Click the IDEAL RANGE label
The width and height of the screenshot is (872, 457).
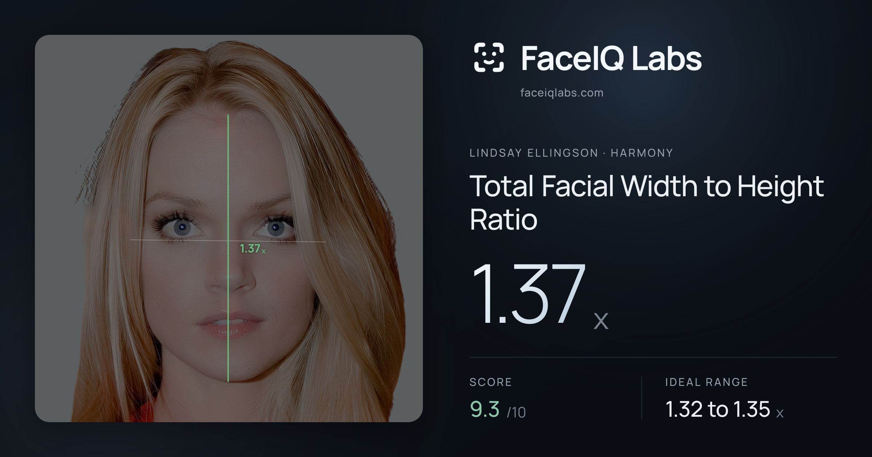706,382
